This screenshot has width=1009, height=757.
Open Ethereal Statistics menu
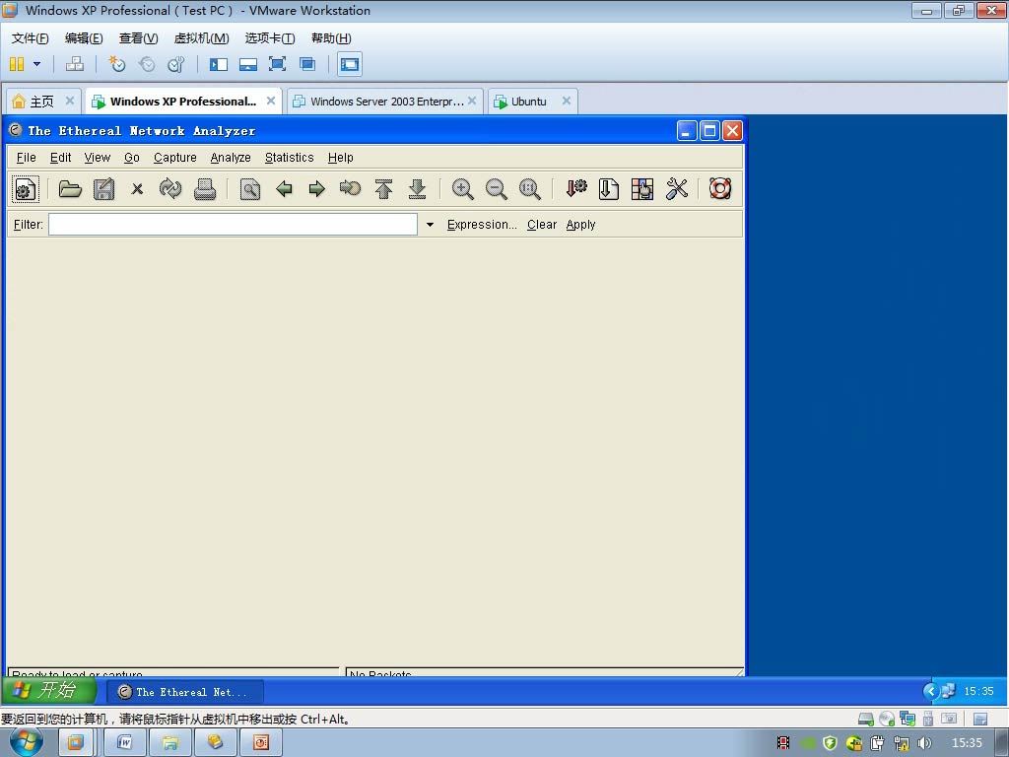click(x=290, y=157)
